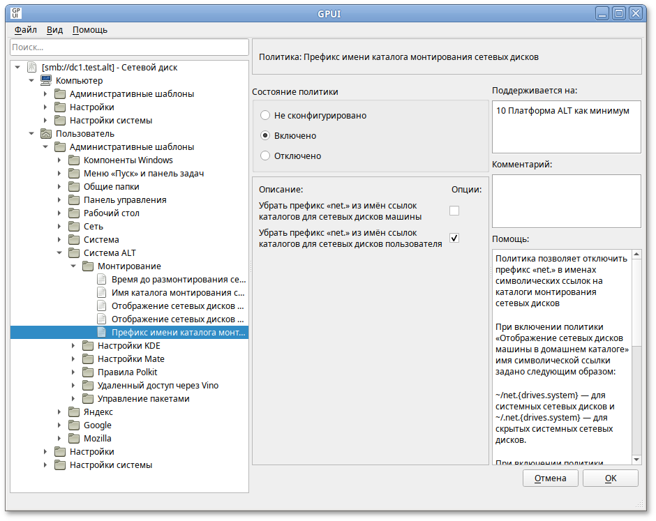Screen dimensions: 656x521
Task: Uncheck the user network disks prefix option
Action: click(454, 238)
